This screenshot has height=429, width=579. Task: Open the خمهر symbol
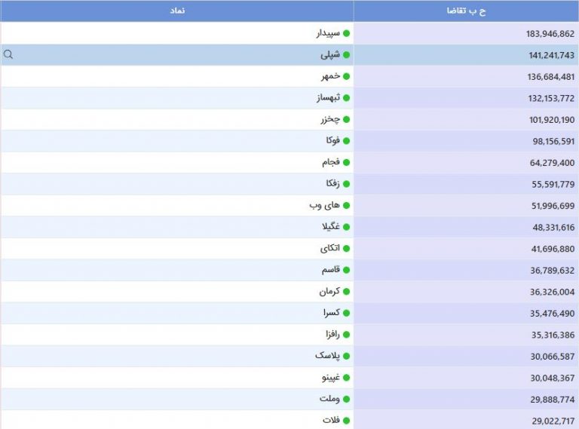pyautogui.click(x=330, y=76)
